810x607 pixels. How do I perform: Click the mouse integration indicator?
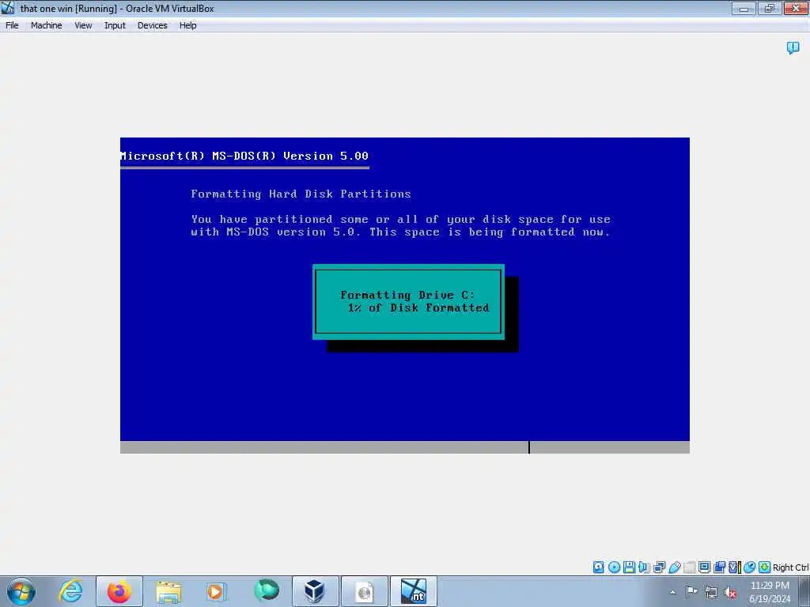749,567
